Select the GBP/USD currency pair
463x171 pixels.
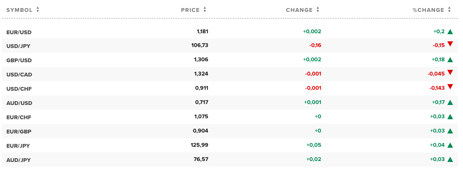19,60
